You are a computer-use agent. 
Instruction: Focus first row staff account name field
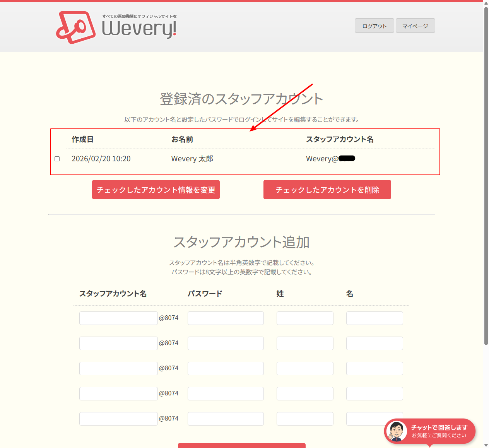118,318
